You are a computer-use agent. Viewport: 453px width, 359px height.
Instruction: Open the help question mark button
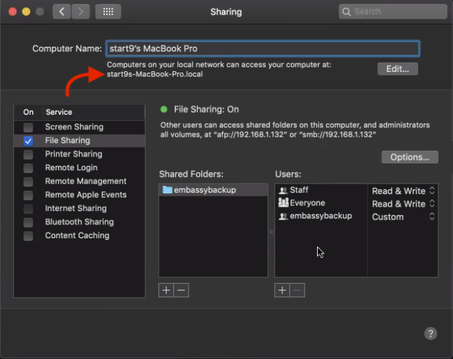click(x=430, y=334)
